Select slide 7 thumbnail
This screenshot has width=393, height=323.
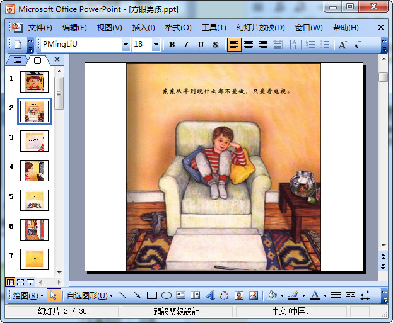(x=34, y=259)
